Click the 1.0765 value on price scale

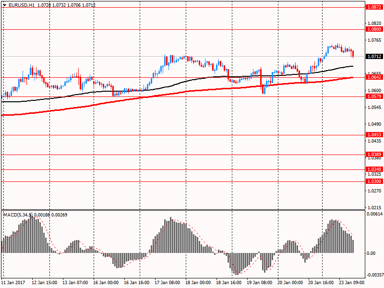374,40
